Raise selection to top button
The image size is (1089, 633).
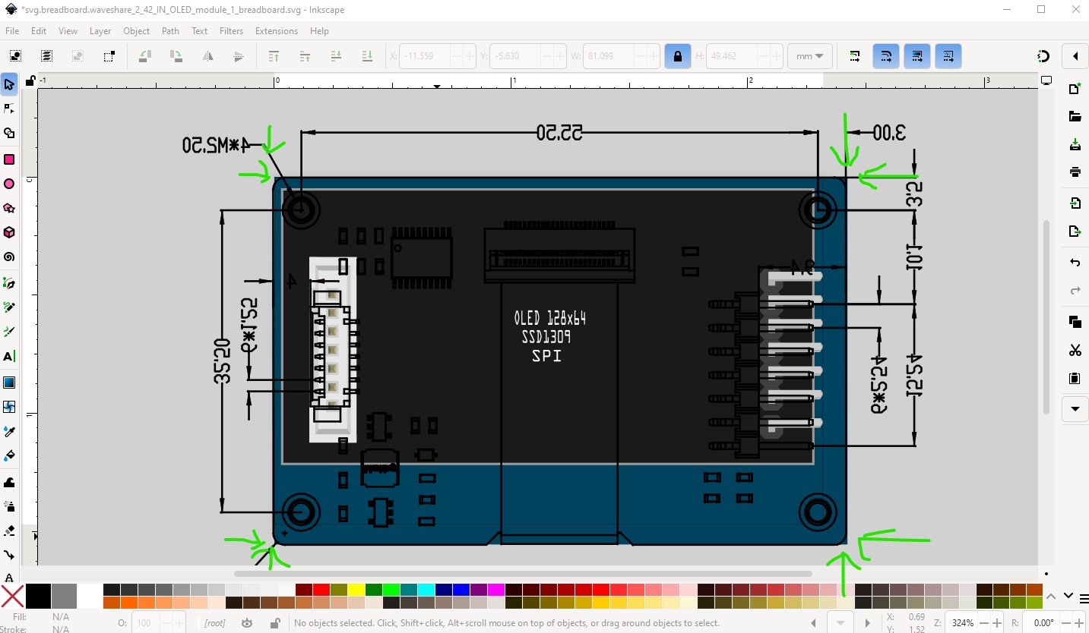[x=274, y=56]
